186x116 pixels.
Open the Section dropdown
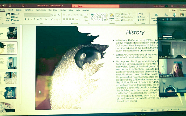tap(17, 20)
